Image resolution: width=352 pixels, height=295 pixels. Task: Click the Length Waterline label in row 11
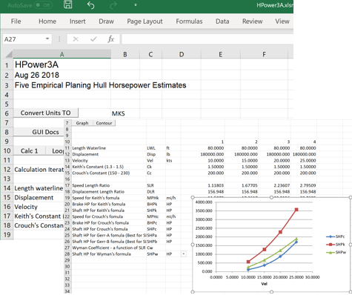pyautogui.click(x=89, y=148)
